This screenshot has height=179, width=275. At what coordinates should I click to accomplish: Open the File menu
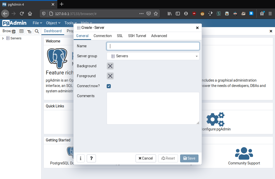coord(37,23)
